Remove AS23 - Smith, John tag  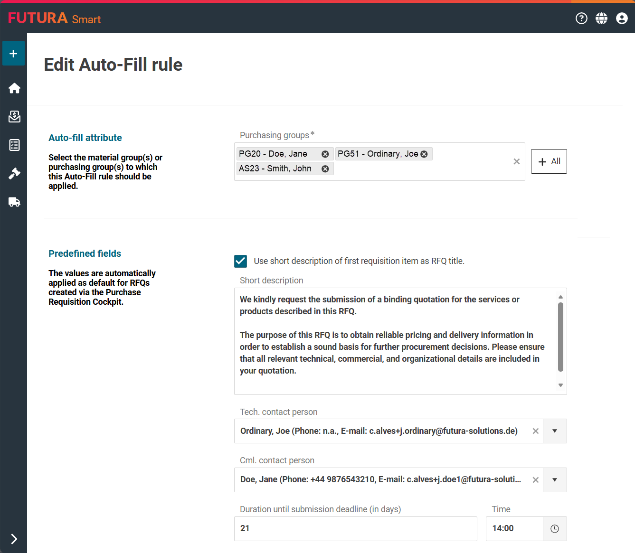tap(325, 169)
